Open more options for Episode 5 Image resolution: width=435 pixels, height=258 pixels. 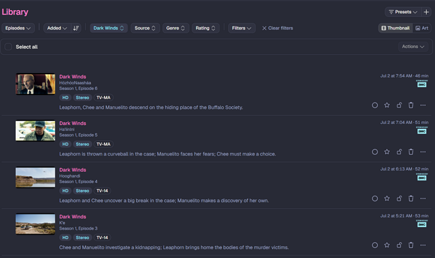(x=423, y=152)
